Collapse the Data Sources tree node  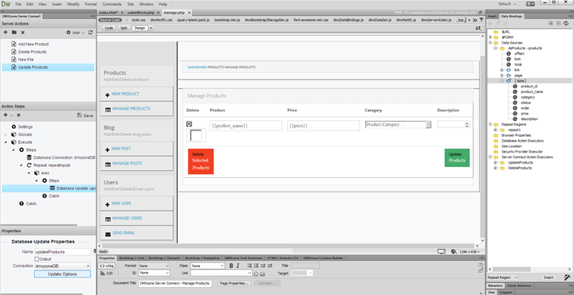pyautogui.click(x=490, y=43)
